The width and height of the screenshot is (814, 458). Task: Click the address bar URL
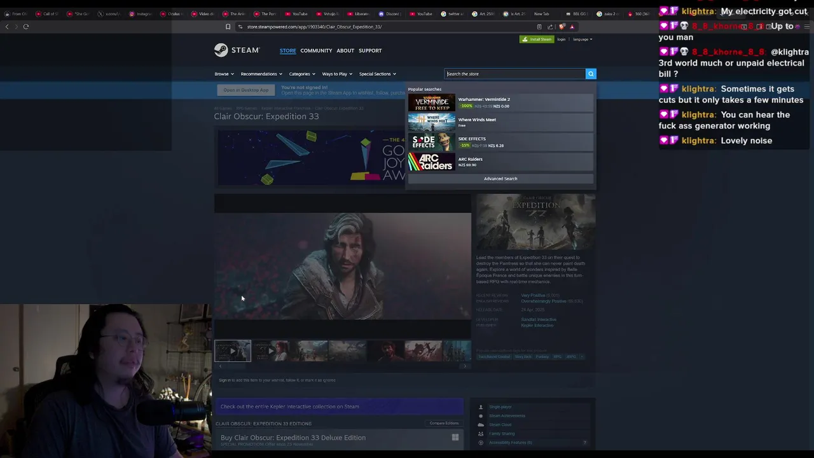click(x=314, y=27)
